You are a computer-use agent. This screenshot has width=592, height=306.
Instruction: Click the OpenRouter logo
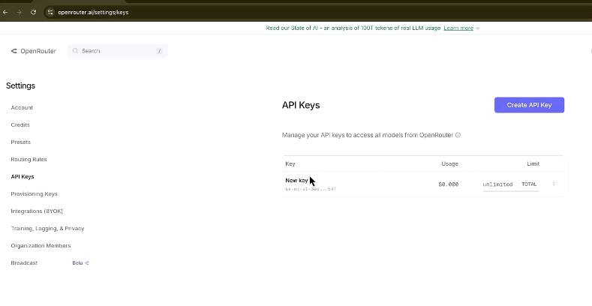pos(34,51)
